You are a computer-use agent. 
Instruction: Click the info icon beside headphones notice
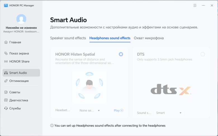52,126
